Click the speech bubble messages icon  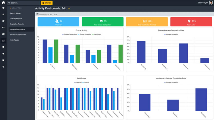[3, 47]
